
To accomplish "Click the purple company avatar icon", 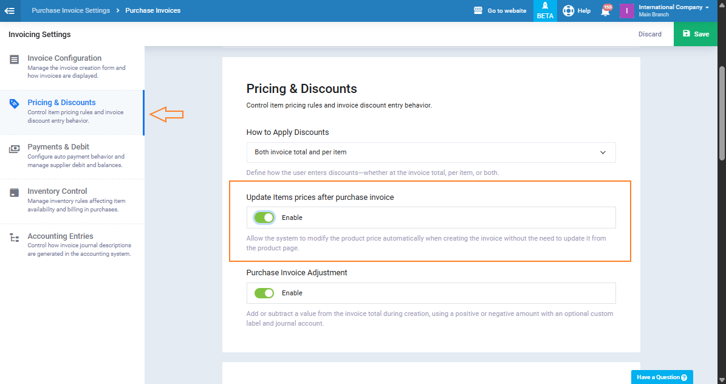I will point(626,11).
